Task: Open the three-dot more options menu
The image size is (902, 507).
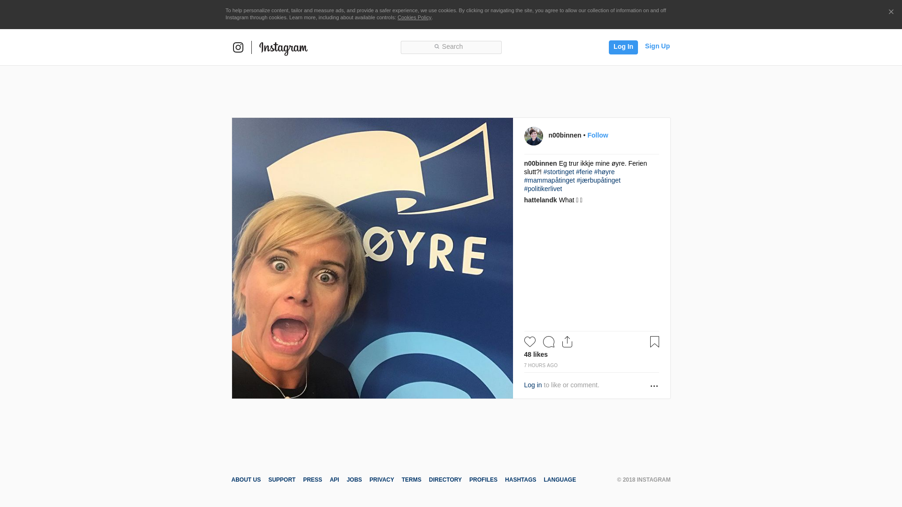Action: pyautogui.click(x=654, y=386)
